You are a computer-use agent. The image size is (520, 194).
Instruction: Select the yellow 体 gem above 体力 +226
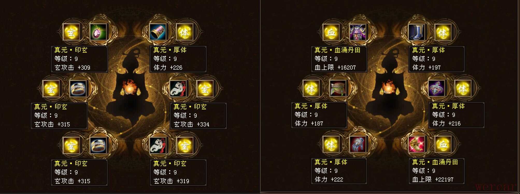[184, 32]
